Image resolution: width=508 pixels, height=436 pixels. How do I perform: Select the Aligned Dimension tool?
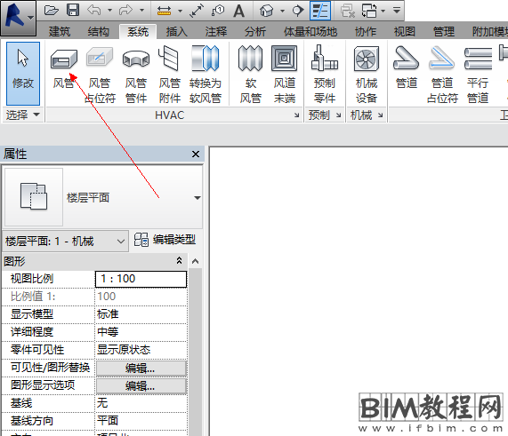coord(197,11)
